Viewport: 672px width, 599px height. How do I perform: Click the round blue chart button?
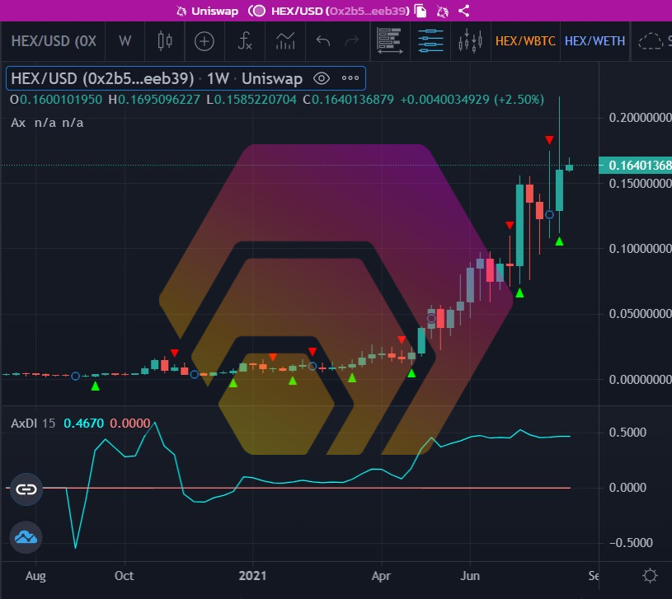(26, 537)
